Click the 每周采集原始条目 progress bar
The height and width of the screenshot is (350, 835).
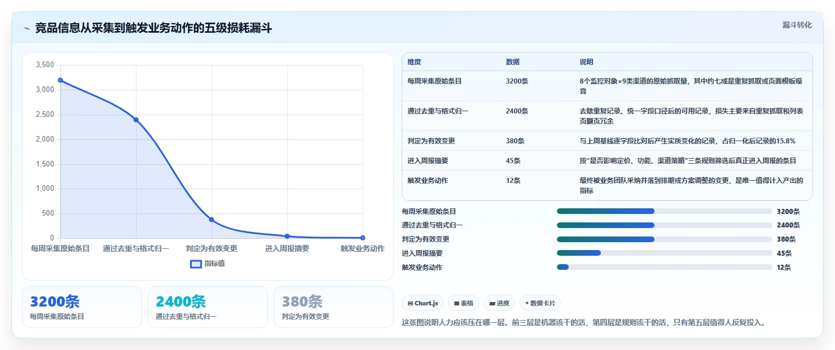(664, 211)
